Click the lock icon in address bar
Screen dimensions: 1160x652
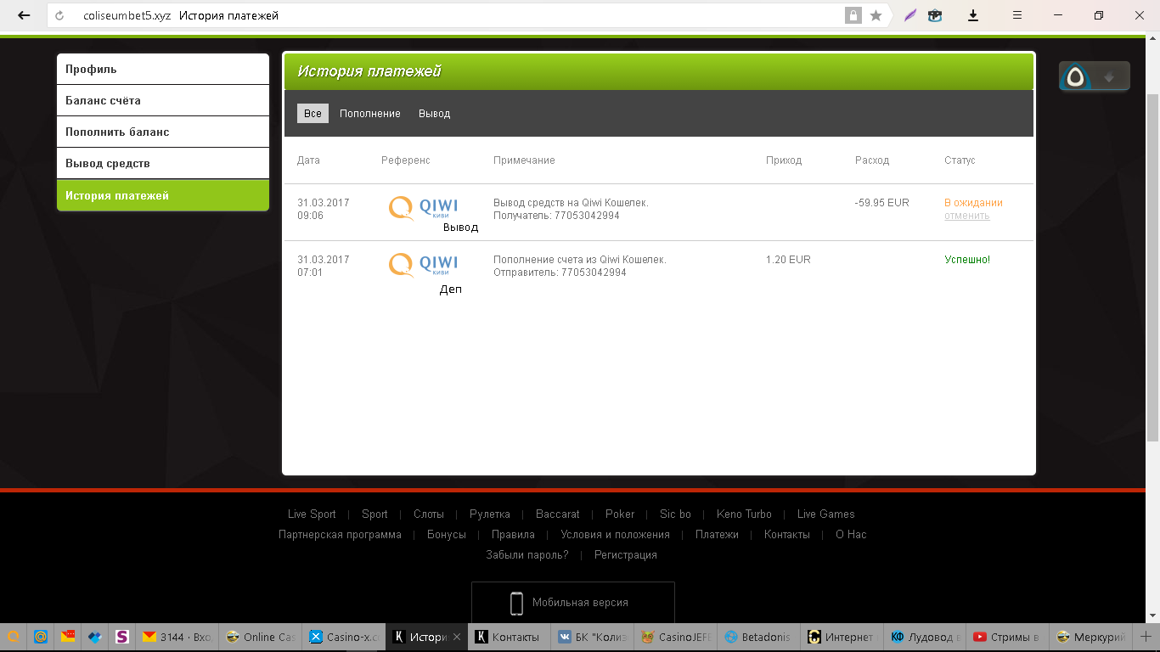pos(853,15)
